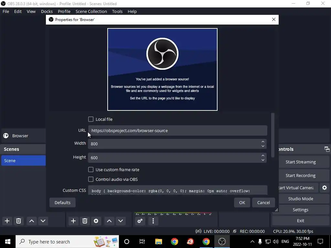Open Task View on the taskbar
The image size is (331, 248).
point(142,242)
